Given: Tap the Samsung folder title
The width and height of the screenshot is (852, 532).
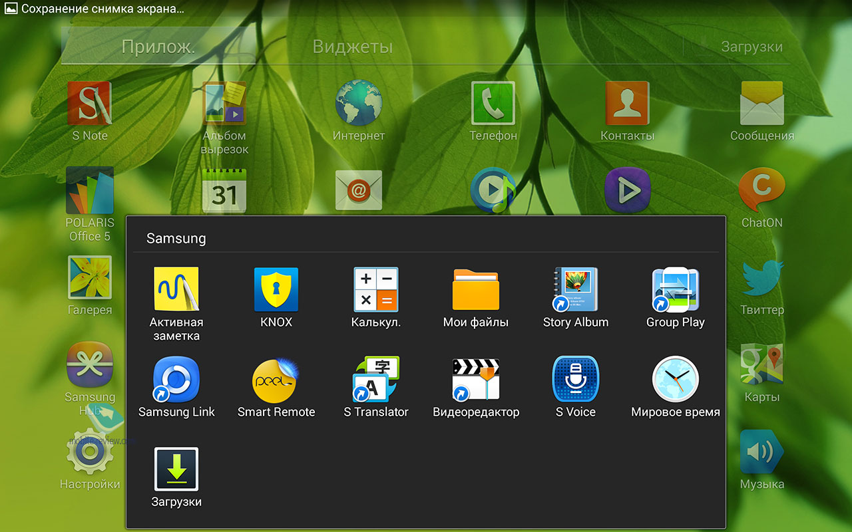Looking at the screenshot, I should [176, 238].
